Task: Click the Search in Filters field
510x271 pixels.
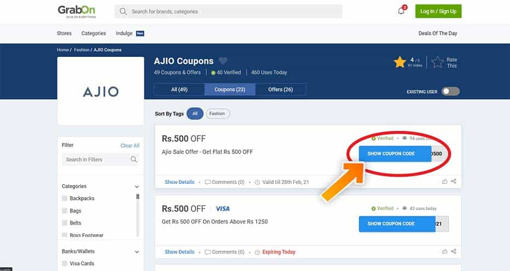Action: click(x=100, y=159)
